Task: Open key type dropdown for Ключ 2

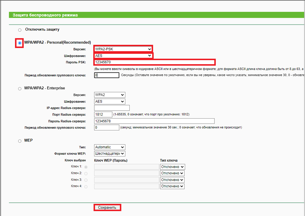Action: pyautogui.click(x=172, y=173)
